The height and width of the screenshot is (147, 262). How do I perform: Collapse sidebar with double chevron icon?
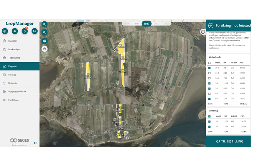pos(35,143)
